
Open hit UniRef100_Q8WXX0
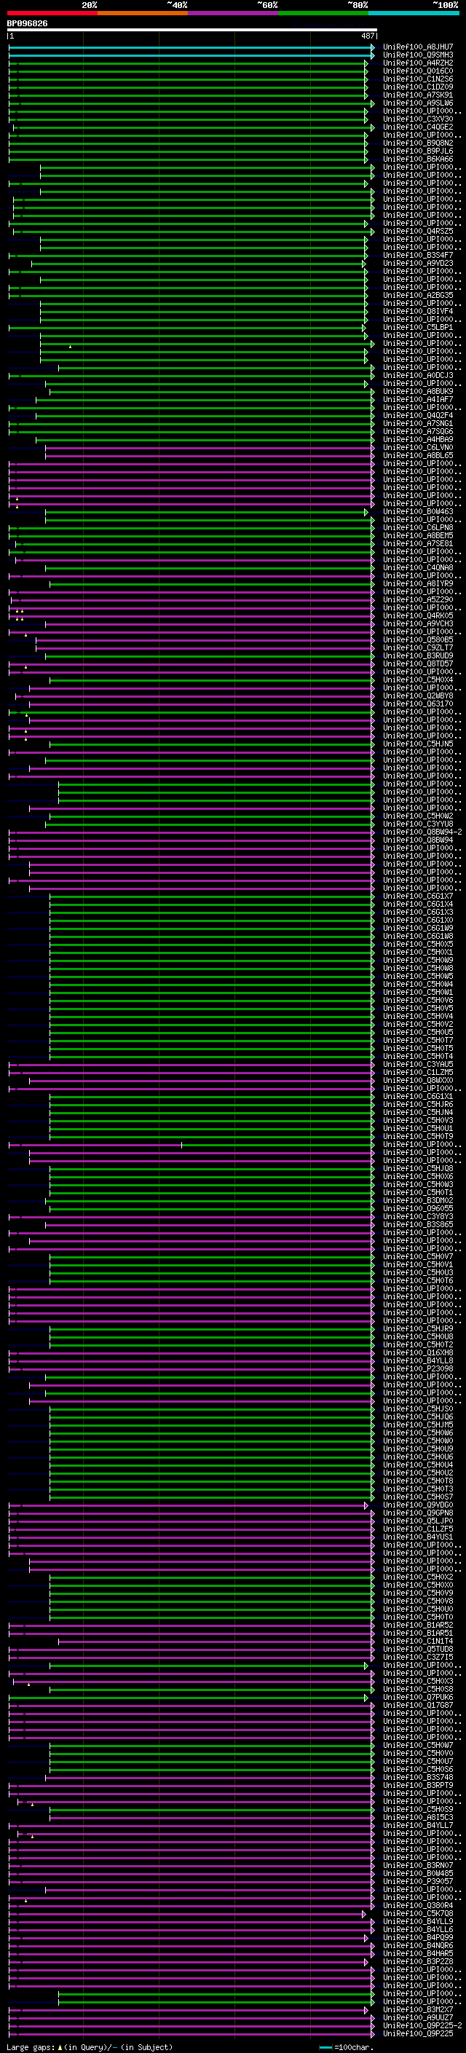pyautogui.click(x=418, y=1081)
